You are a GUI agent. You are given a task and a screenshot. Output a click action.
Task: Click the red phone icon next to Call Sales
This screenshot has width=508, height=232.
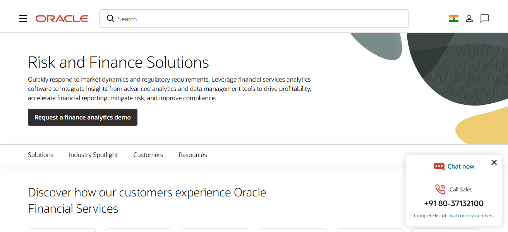(440, 189)
